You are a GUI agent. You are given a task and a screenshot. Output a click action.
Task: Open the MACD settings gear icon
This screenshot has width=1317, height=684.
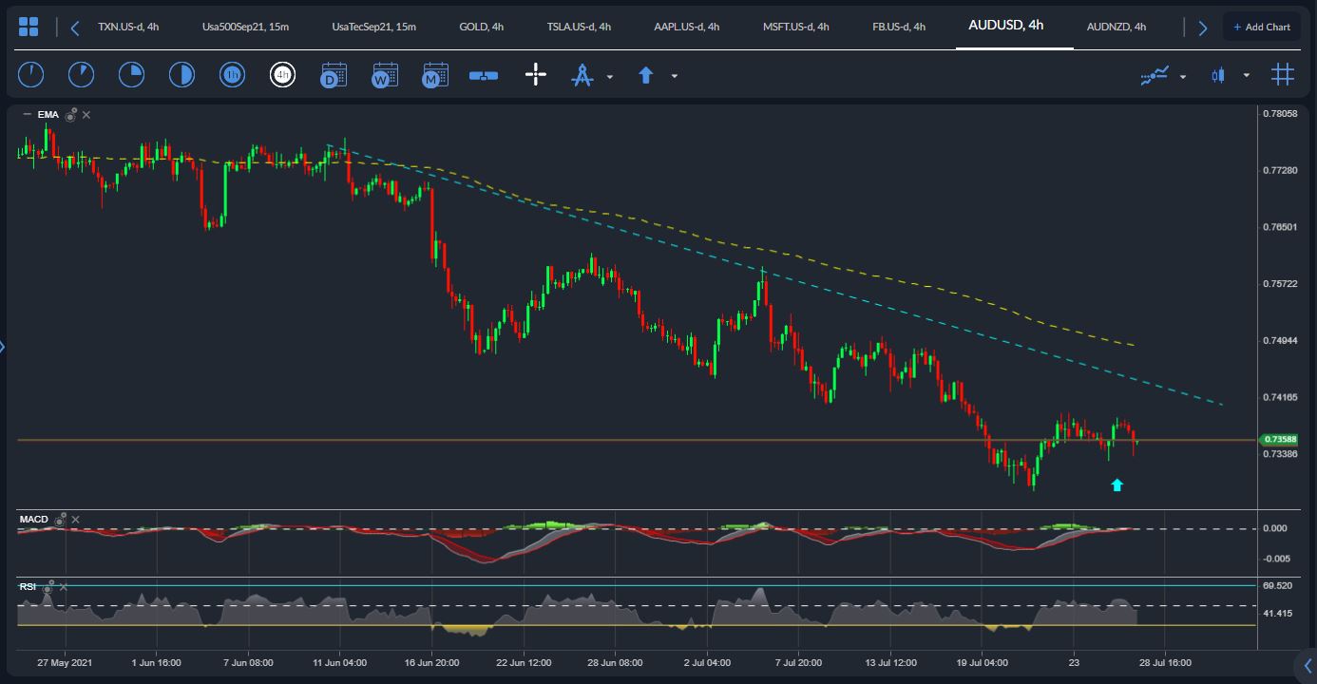pos(61,520)
